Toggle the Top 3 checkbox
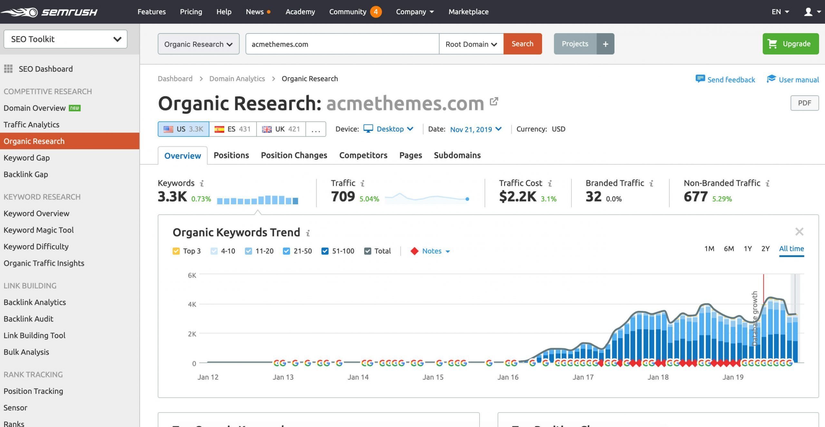 tap(176, 251)
